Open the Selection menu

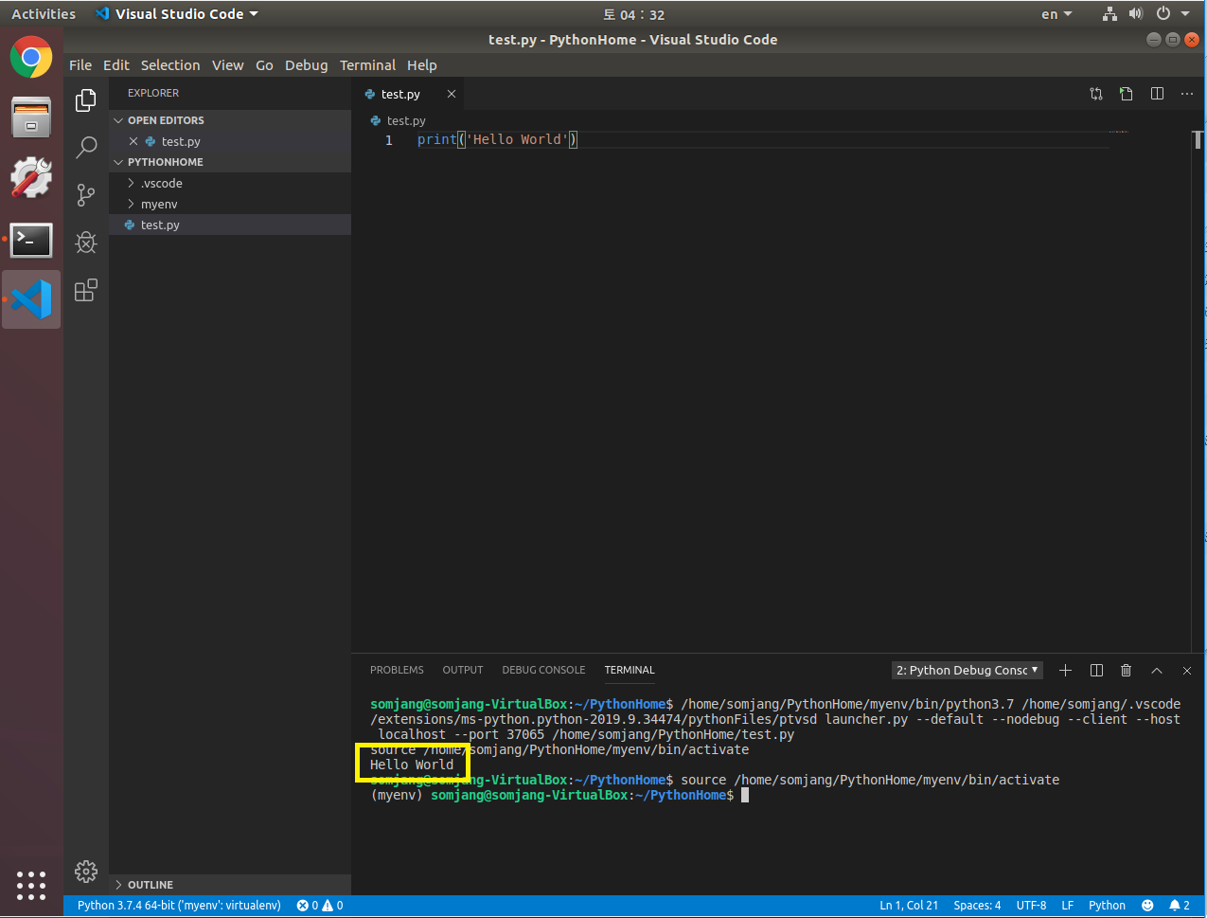(170, 65)
